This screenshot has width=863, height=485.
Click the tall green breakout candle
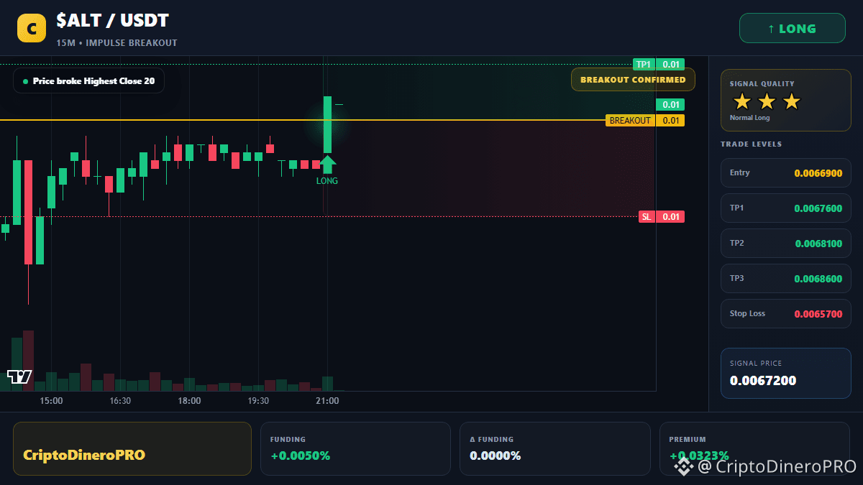click(x=327, y=124)
